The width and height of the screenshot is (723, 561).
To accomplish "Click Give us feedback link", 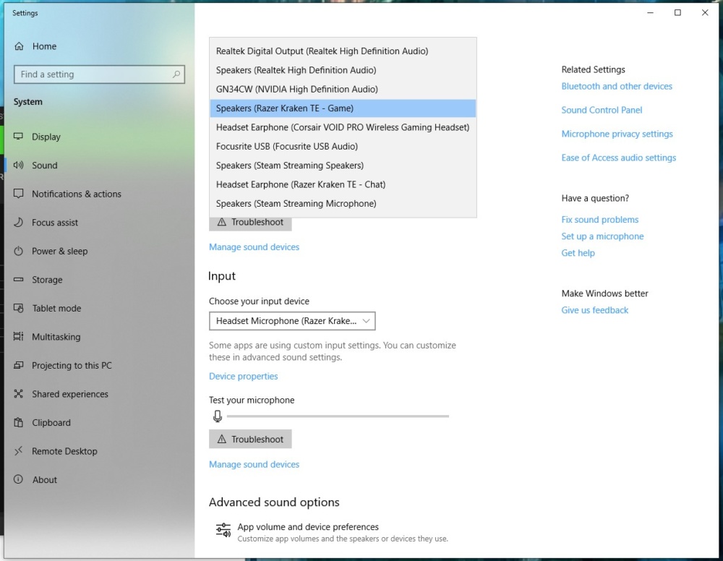I will pyautogui.click(x=594, y=310).
